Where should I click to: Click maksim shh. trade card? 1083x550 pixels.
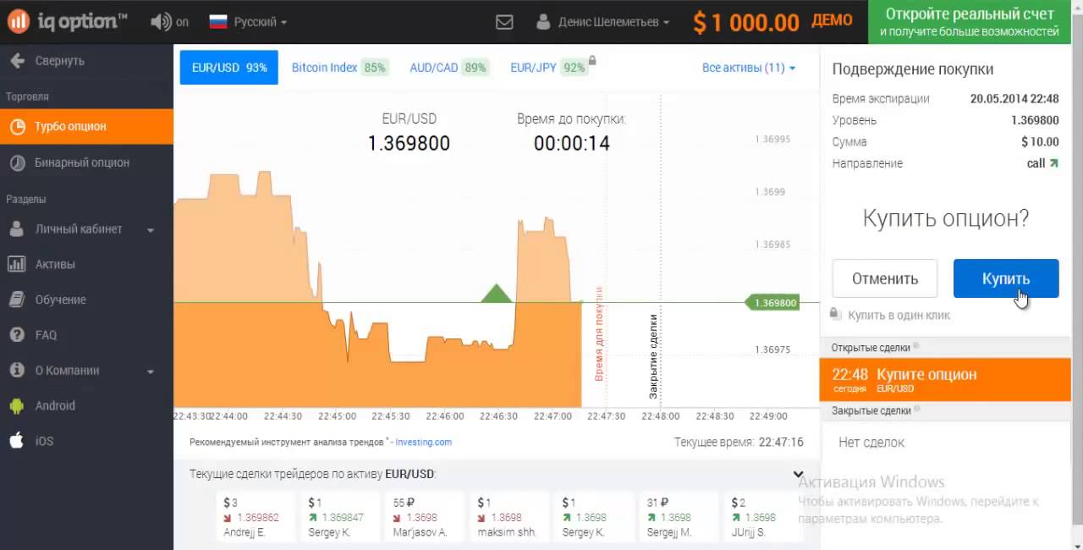coord(509,517)
